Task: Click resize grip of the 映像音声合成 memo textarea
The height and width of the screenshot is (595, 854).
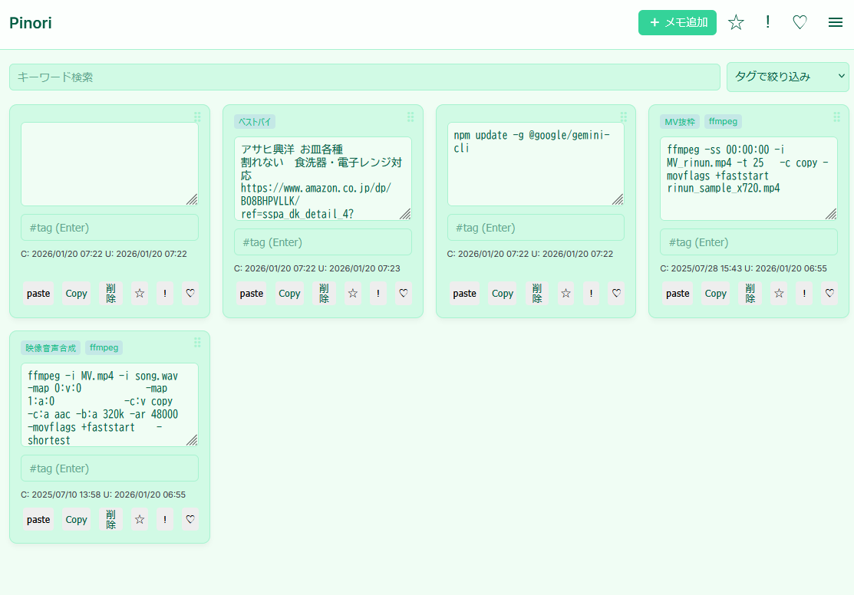Action: [192, 440]
